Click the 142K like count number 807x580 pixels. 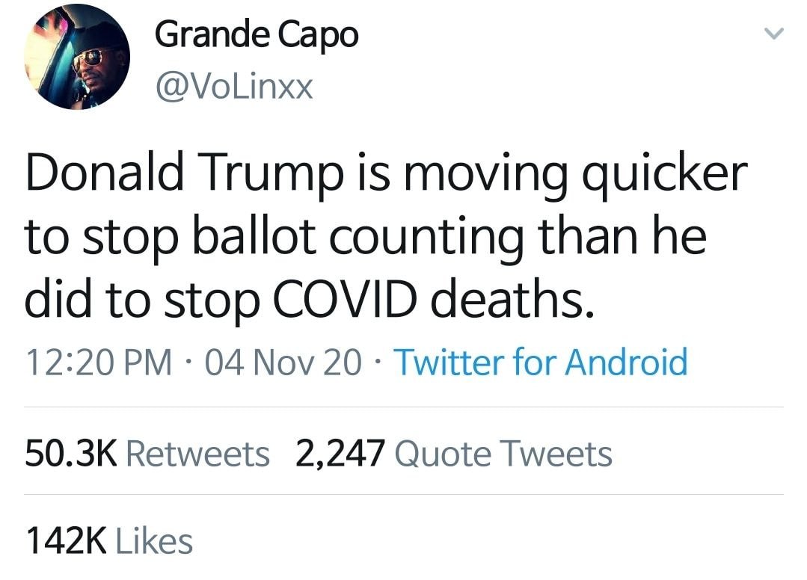pos(67,541)
